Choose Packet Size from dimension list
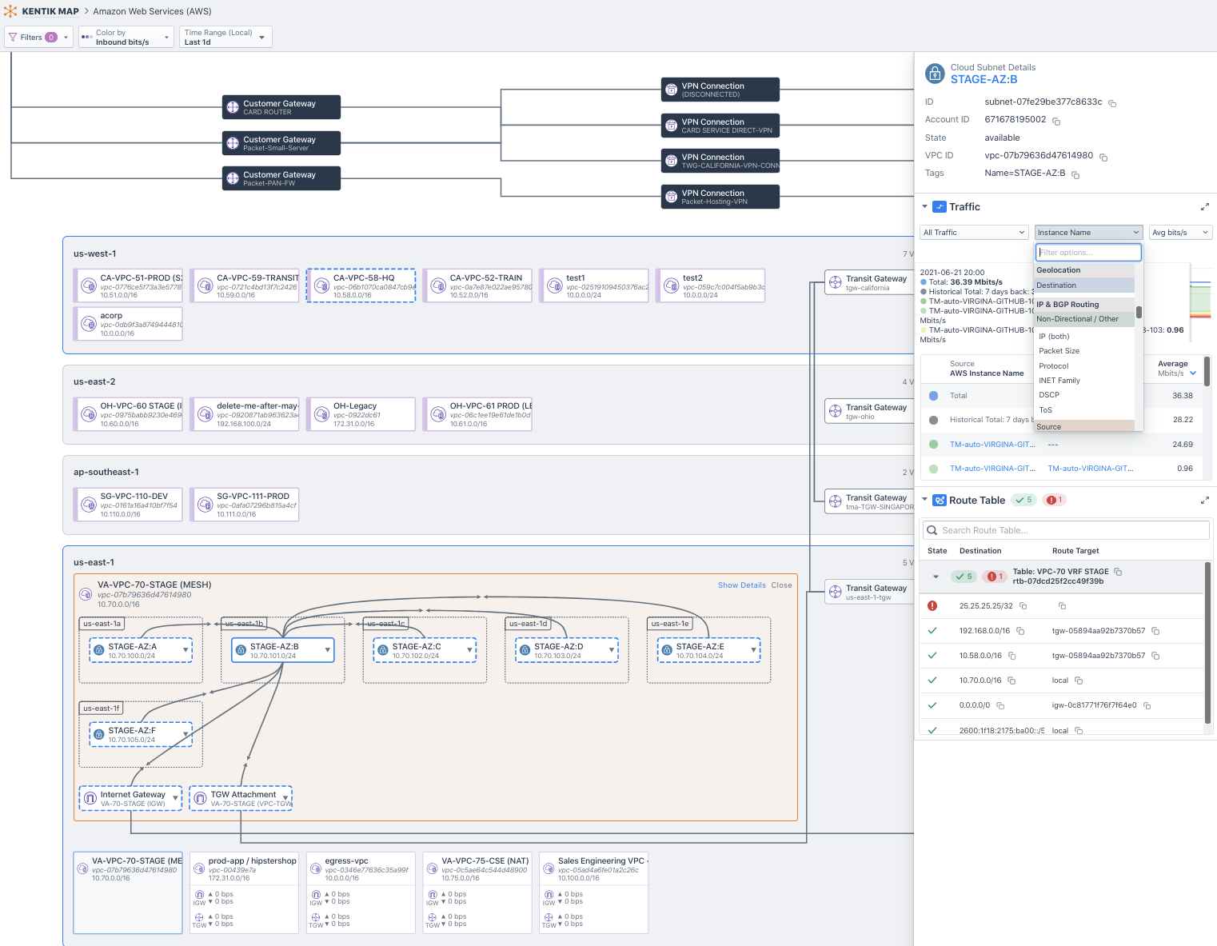 [x=1085, y=351]
